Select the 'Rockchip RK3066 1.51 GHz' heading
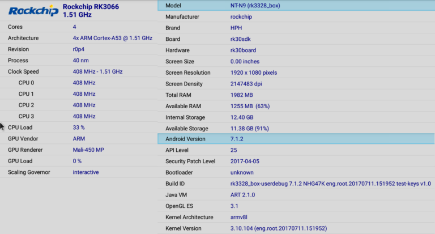 coord(91,11)
